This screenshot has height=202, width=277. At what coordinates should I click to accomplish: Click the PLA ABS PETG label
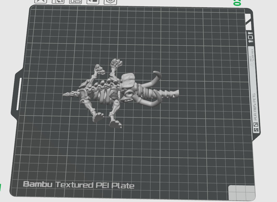click(255, 107)
